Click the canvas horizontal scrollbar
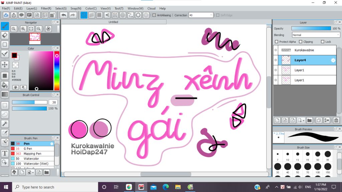Screen dimensions: 342x192 pyautogui.click(x=166, y=174)
